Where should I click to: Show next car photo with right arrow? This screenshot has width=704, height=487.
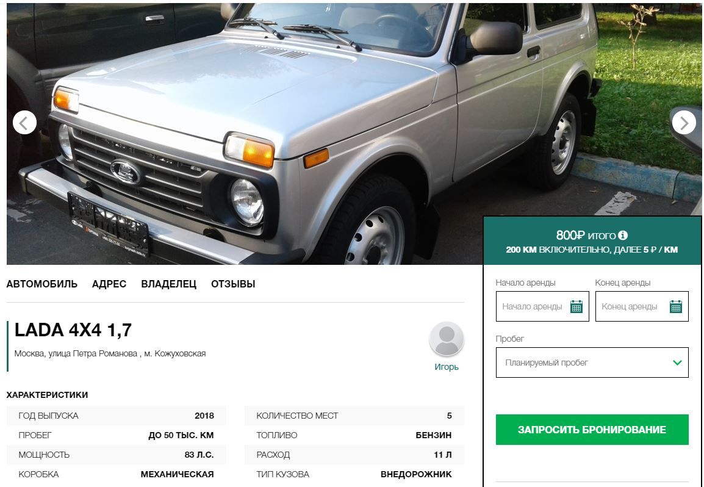683,122
